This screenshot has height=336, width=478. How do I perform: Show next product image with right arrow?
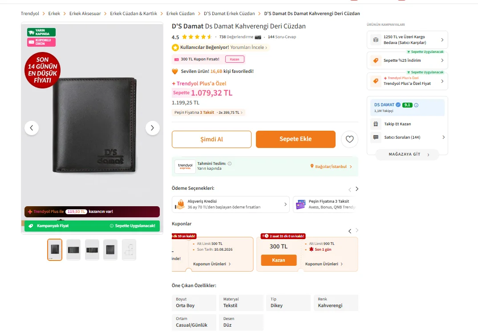152,128
